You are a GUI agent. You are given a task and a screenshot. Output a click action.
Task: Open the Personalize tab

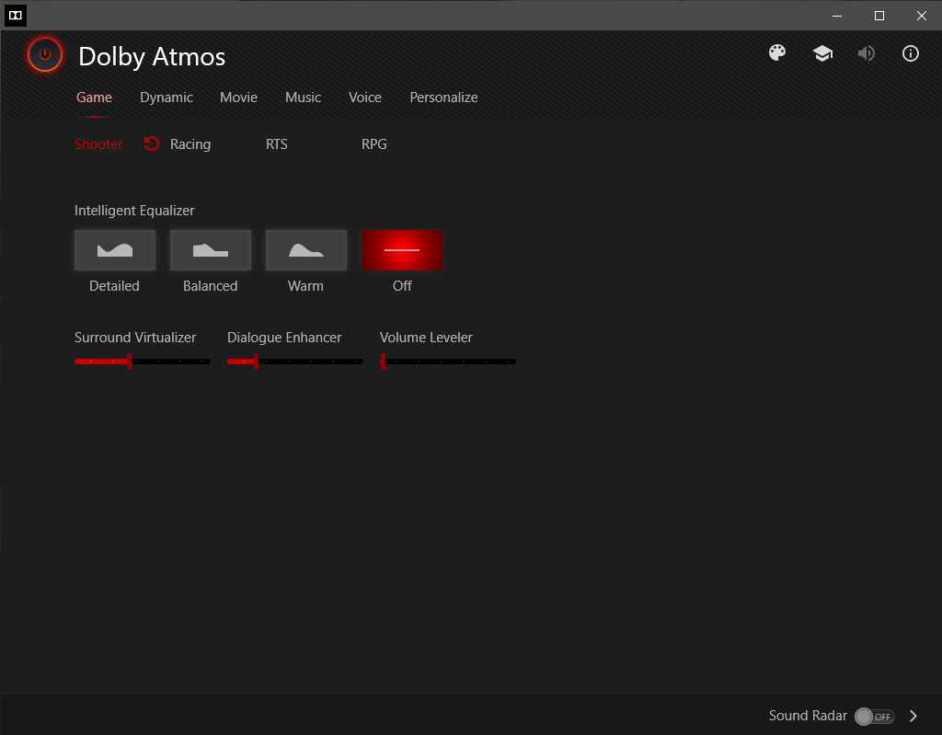[444, 98]
